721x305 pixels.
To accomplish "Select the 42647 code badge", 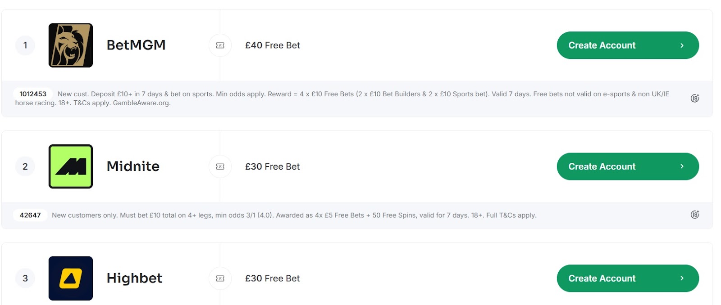I will click(x=30, y=215).
